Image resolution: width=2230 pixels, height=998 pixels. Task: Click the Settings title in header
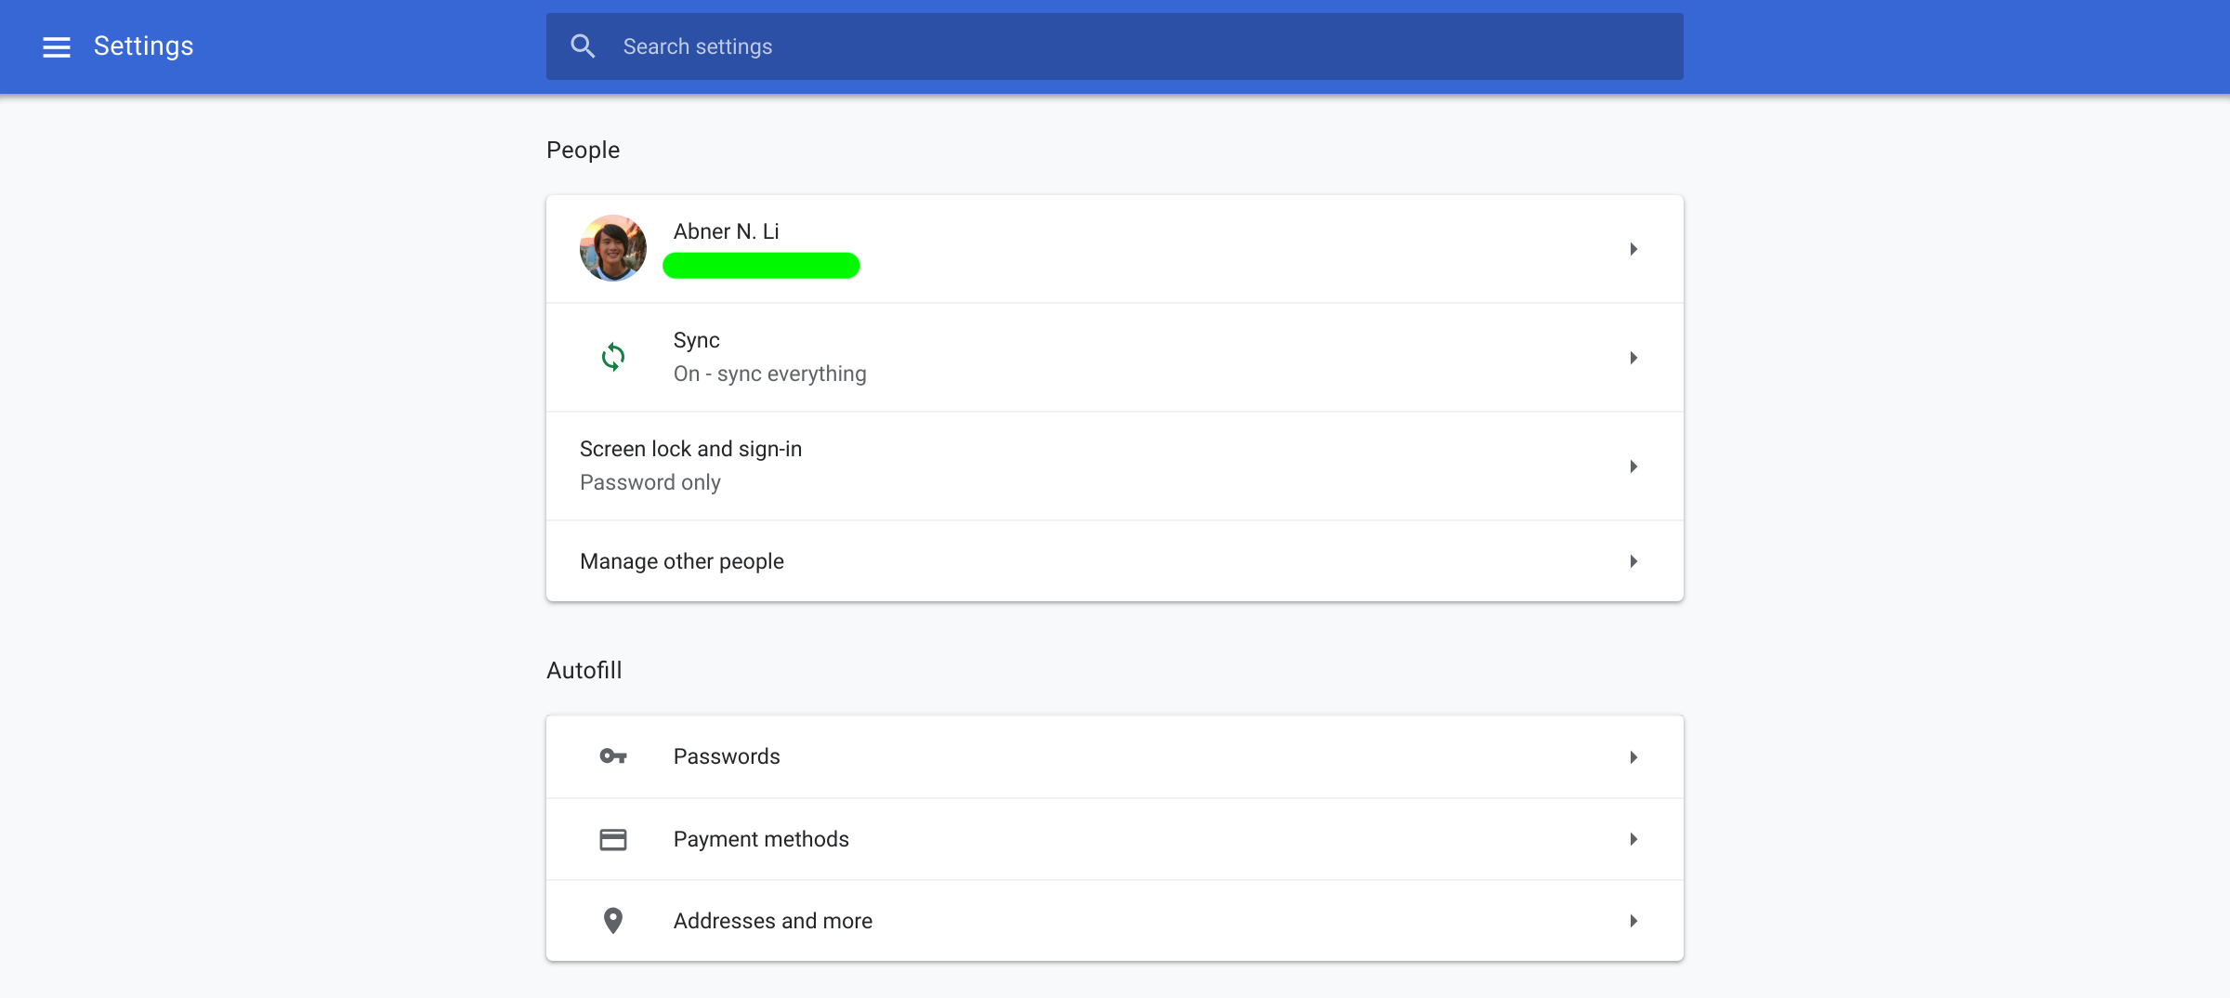144,46
